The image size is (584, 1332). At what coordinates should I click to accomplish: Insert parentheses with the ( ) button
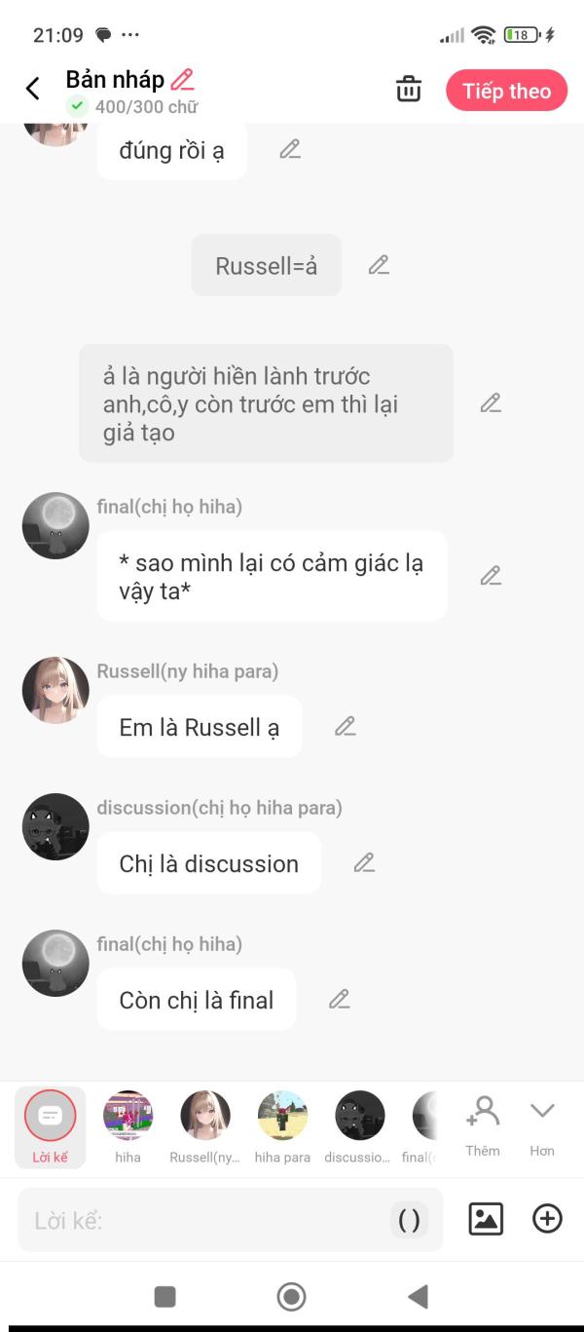(x=410, y=1220)
